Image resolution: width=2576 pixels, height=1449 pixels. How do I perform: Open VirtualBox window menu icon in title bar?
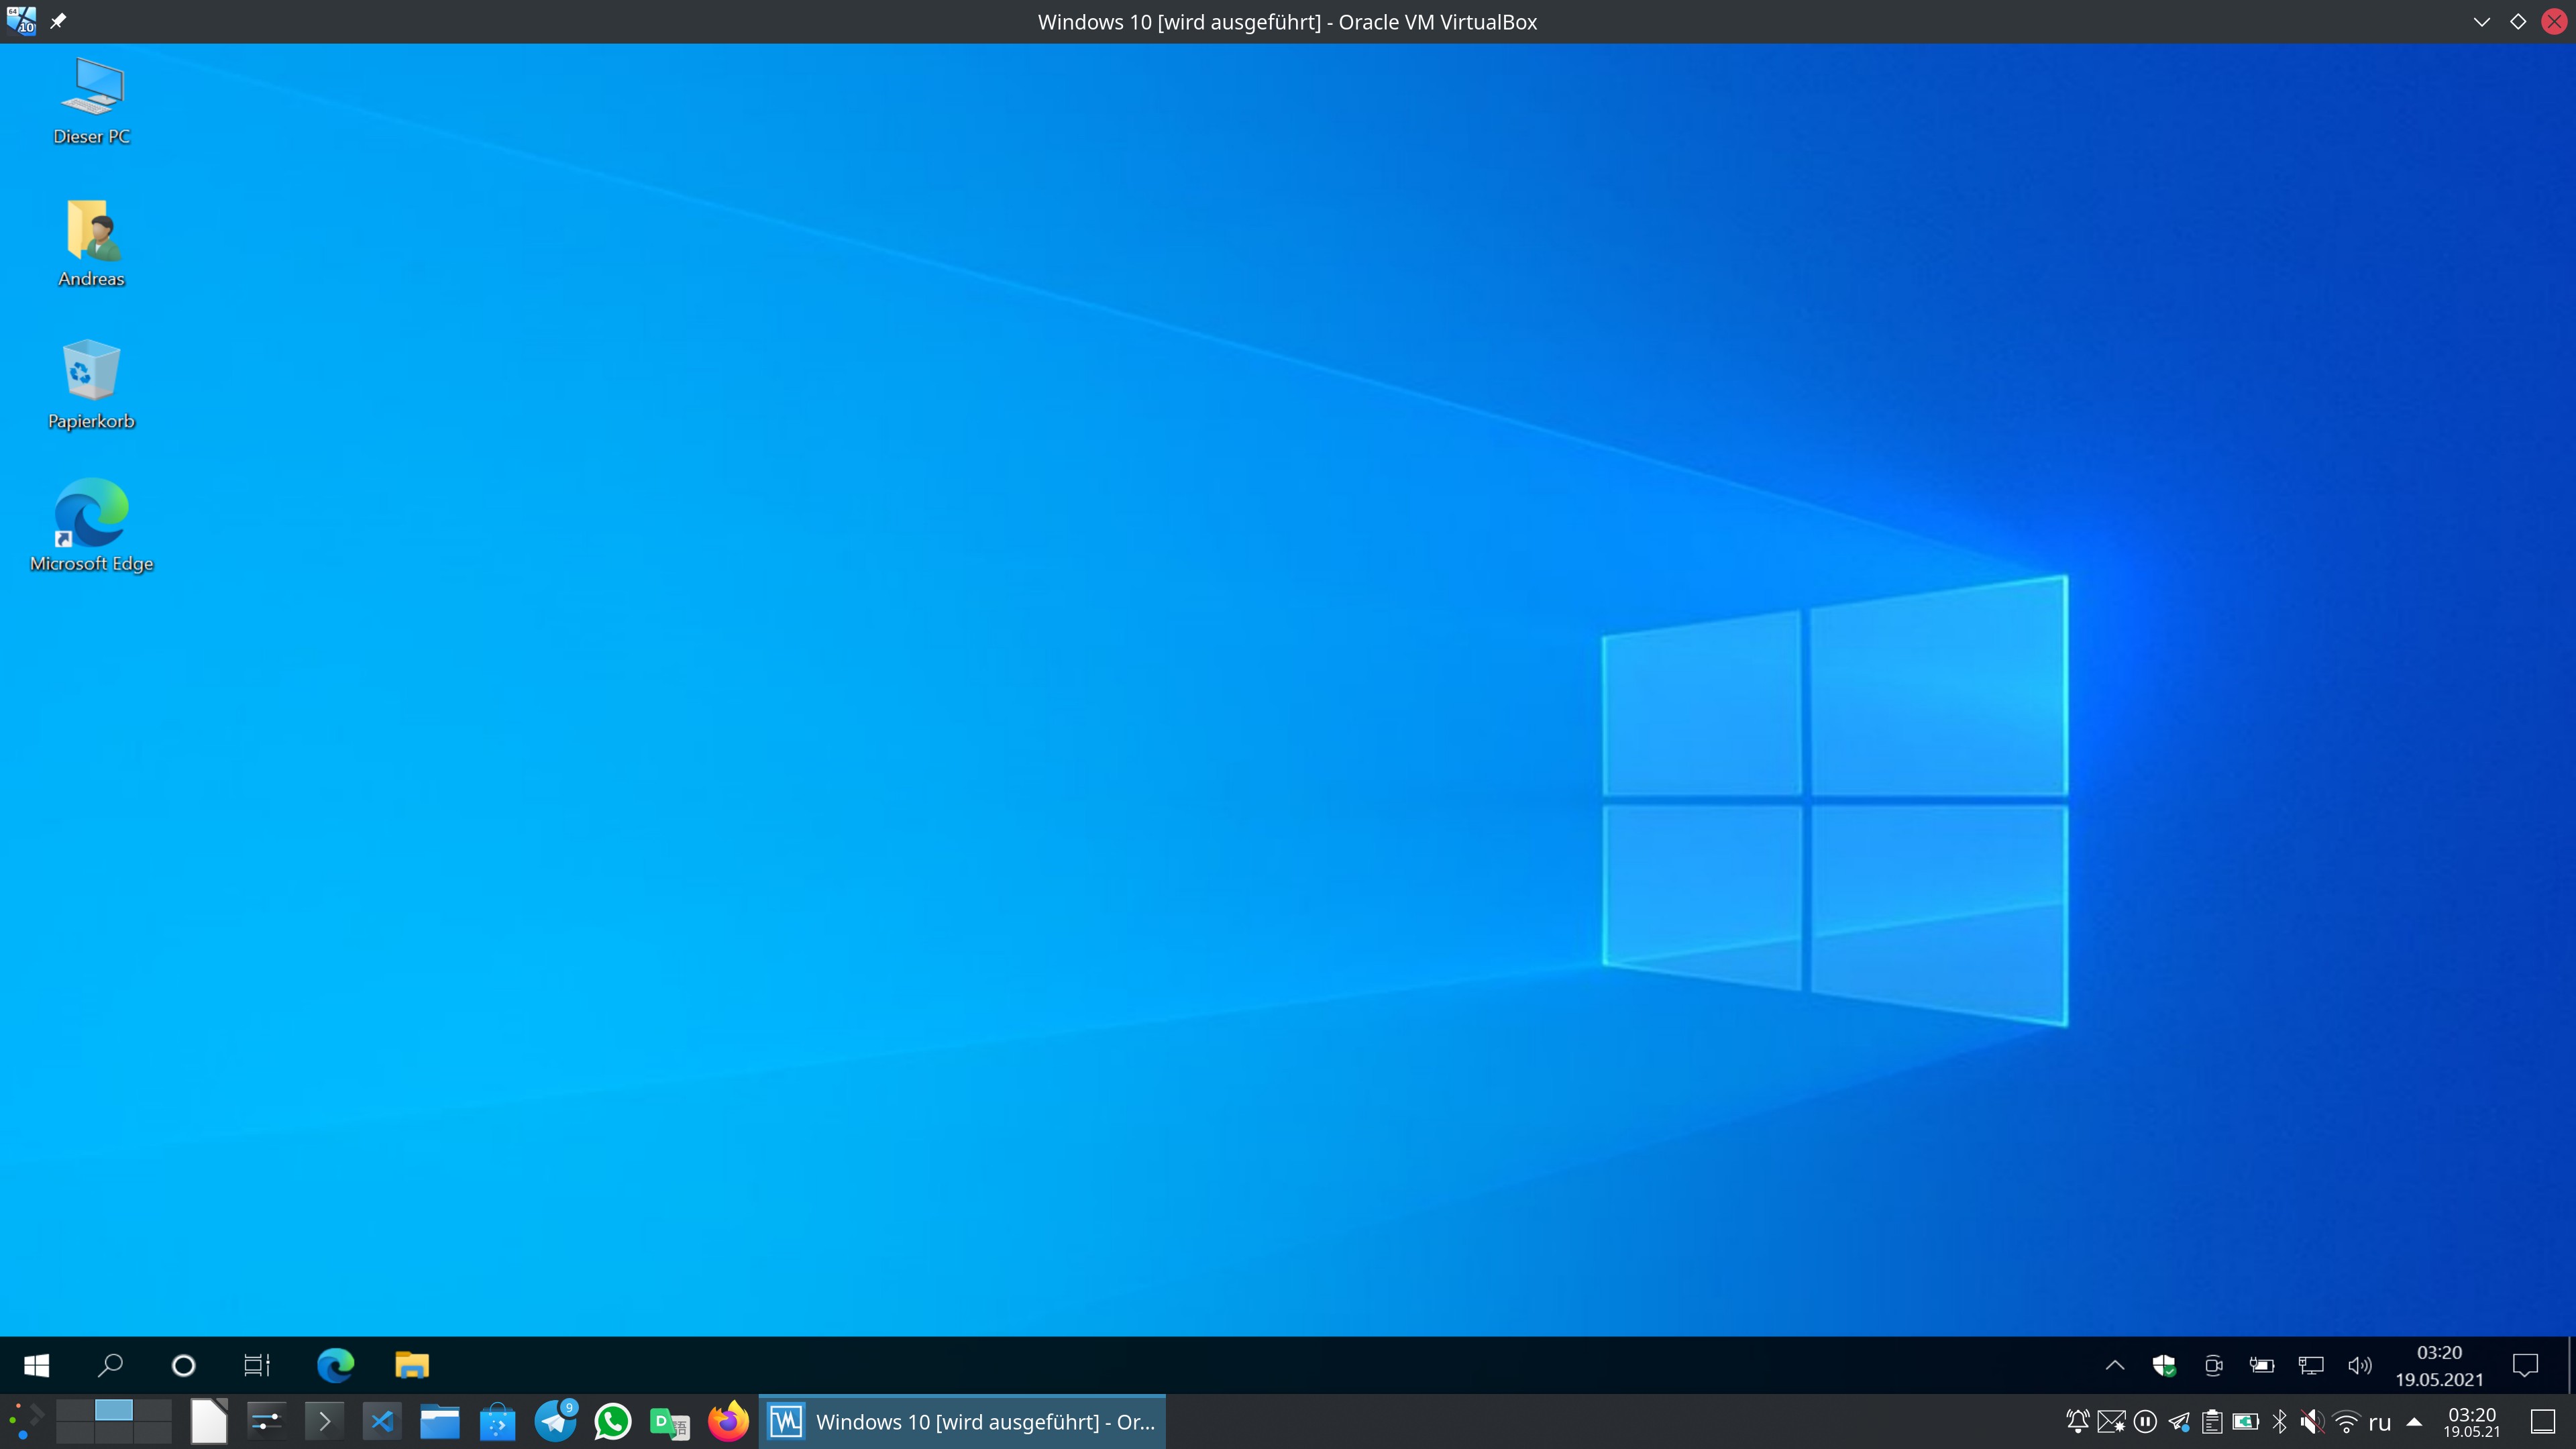pos(21,21)
